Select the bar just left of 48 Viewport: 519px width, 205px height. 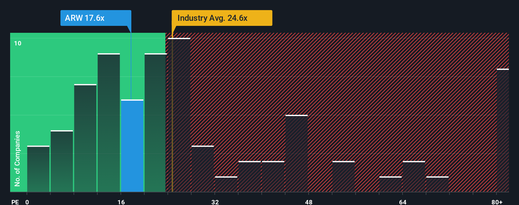click(x=297, y=153)
